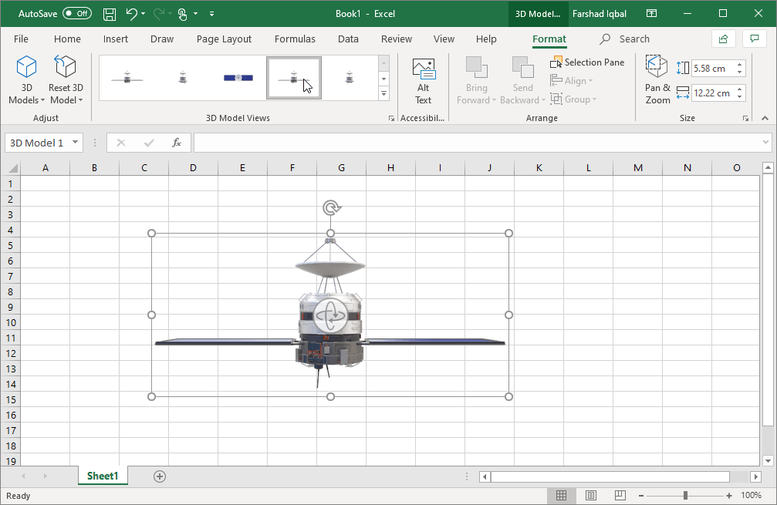The height and width of the screenshot is (505, 777).
Task: Open the Name Box dropdown
Action: [75, 143]
